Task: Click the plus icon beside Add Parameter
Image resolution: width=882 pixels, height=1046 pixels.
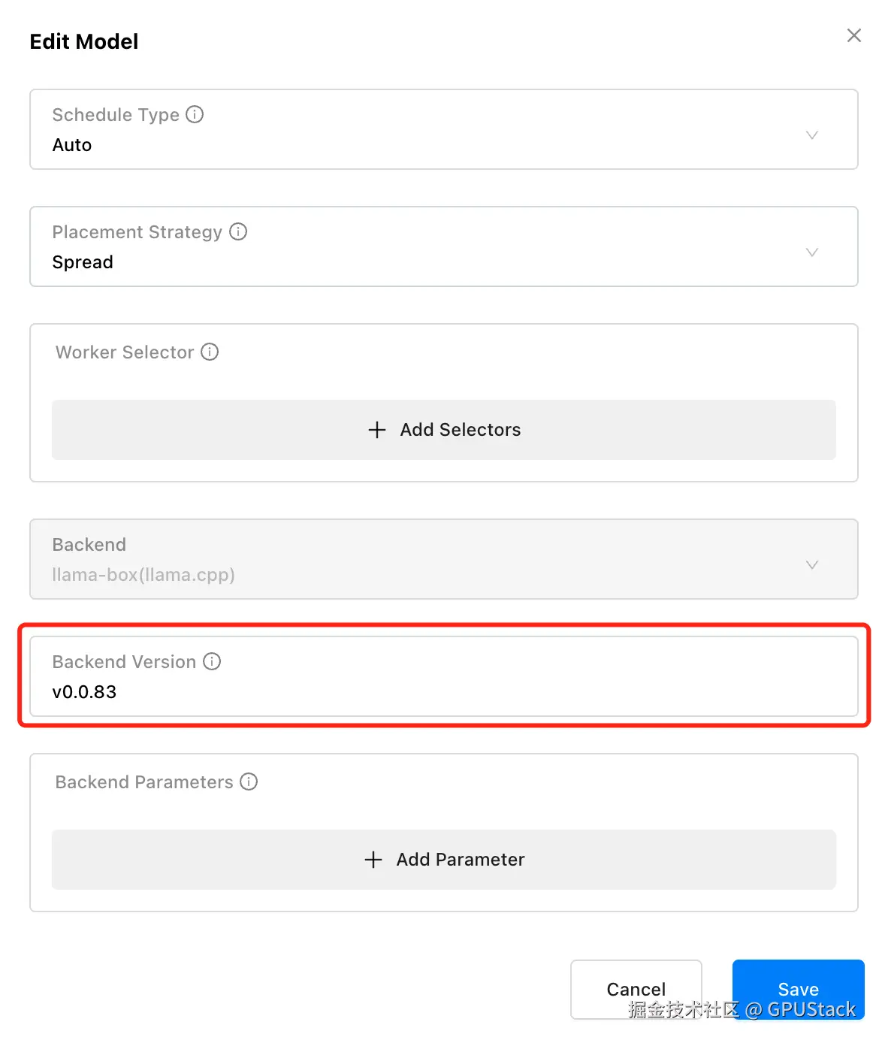Action: pyautogui.click(x=373, y=860)
